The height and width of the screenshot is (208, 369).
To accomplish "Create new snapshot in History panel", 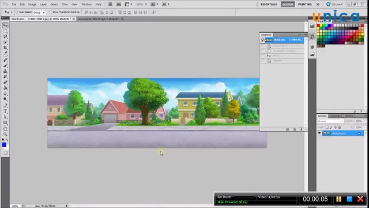I will click(x=295, y=129).
